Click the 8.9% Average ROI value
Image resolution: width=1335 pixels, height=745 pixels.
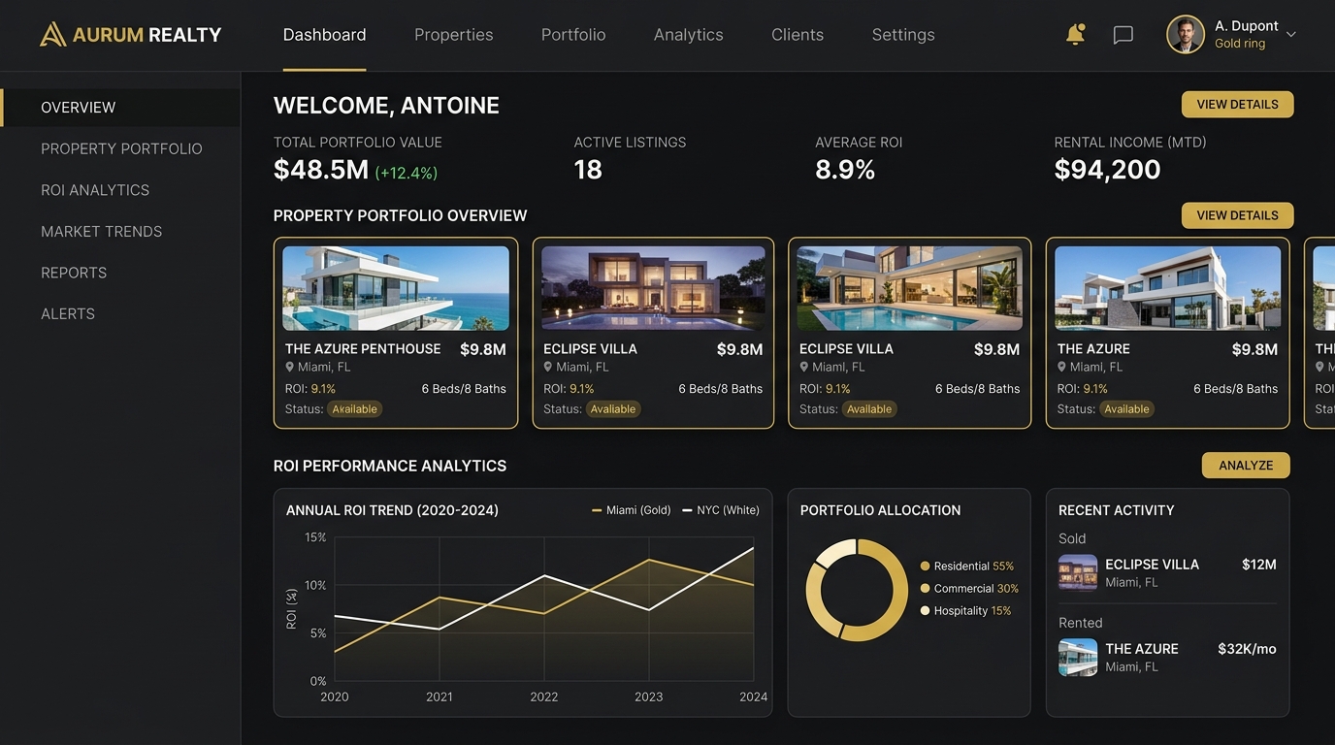pos(845,170)
